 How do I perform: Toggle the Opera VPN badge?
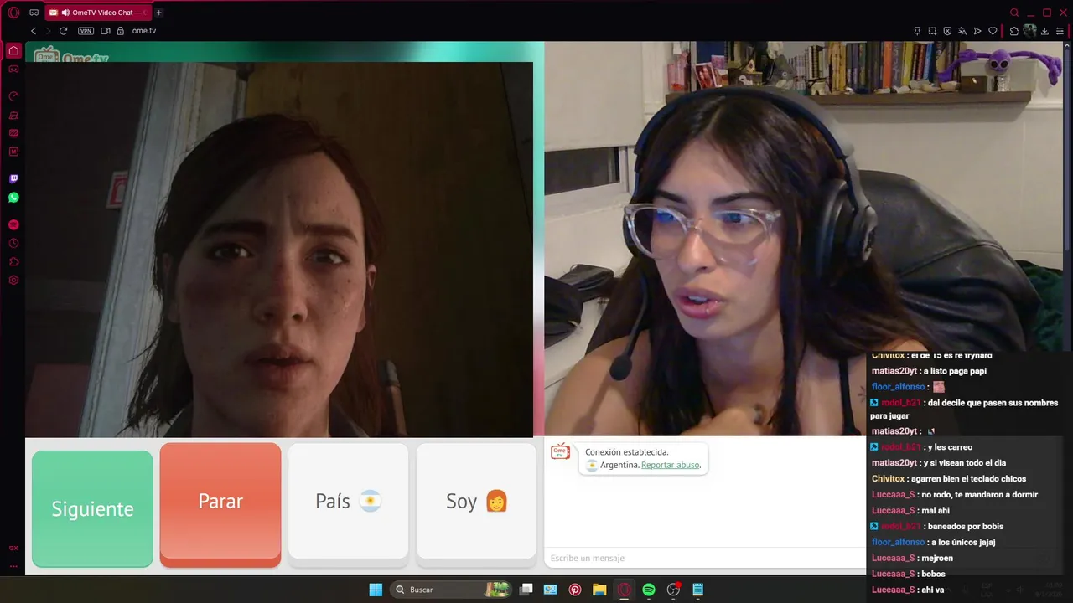coord(86,31)
